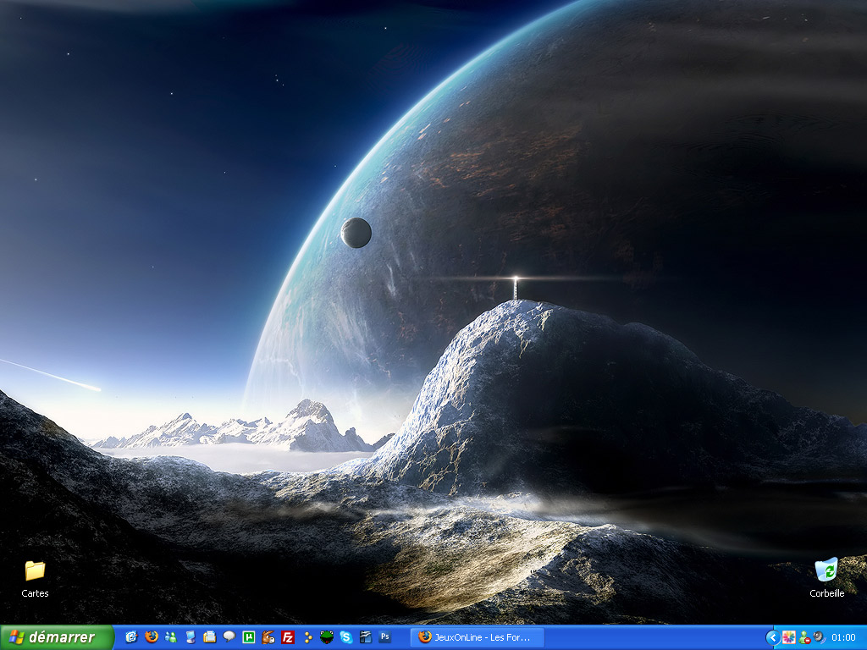867x650 pixels.
Task: Switch to JeuxOnLine Firefox taskbar window
Action: [x=478, y=637]
